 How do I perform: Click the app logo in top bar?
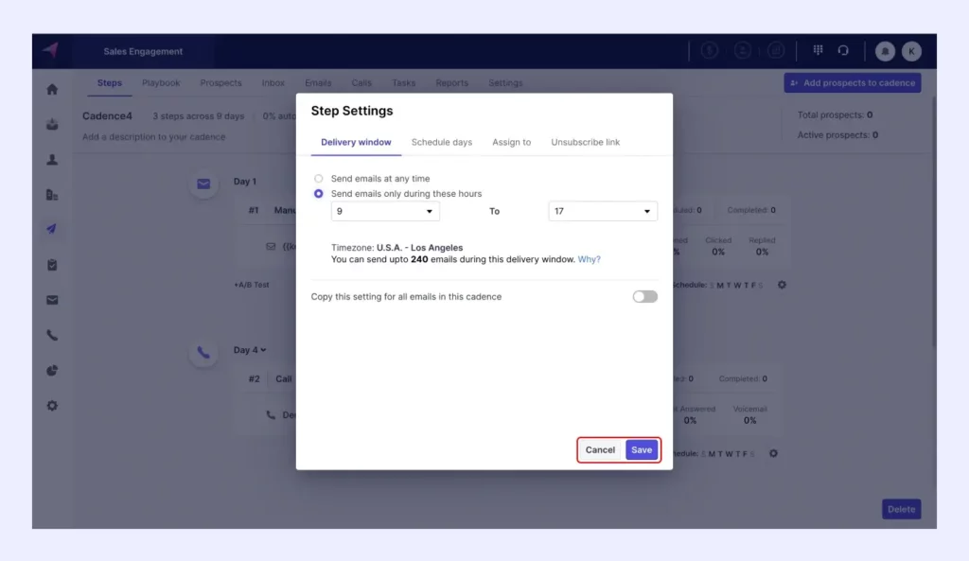(51, 49)
